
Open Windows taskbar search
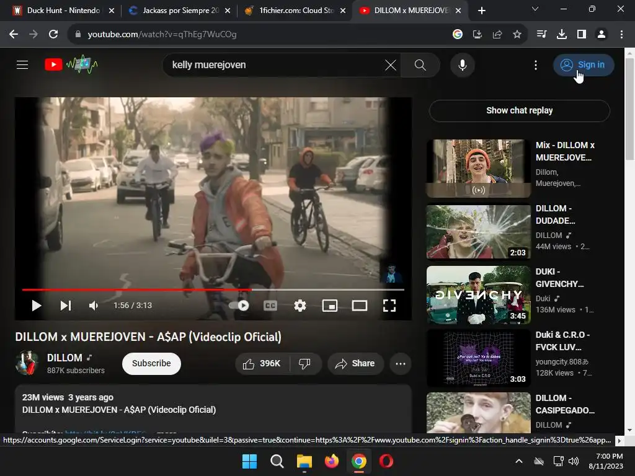coord(277,461)
